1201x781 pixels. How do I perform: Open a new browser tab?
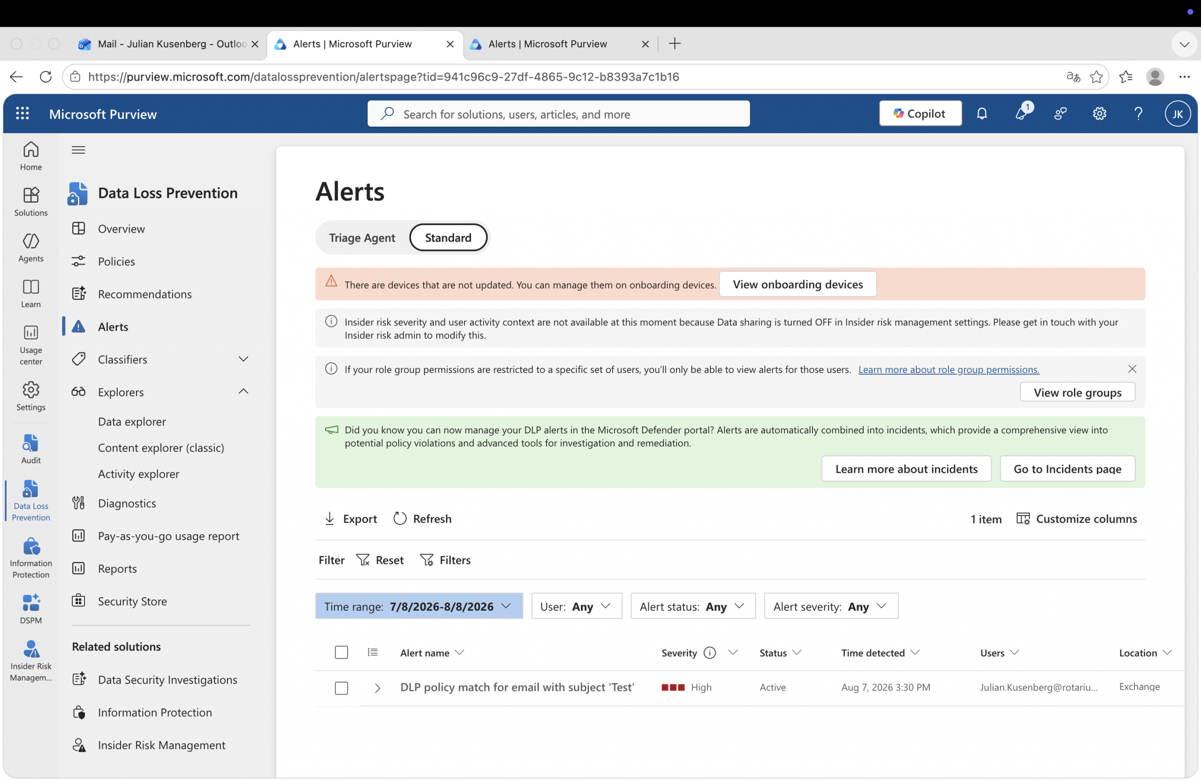coord(674,44)
